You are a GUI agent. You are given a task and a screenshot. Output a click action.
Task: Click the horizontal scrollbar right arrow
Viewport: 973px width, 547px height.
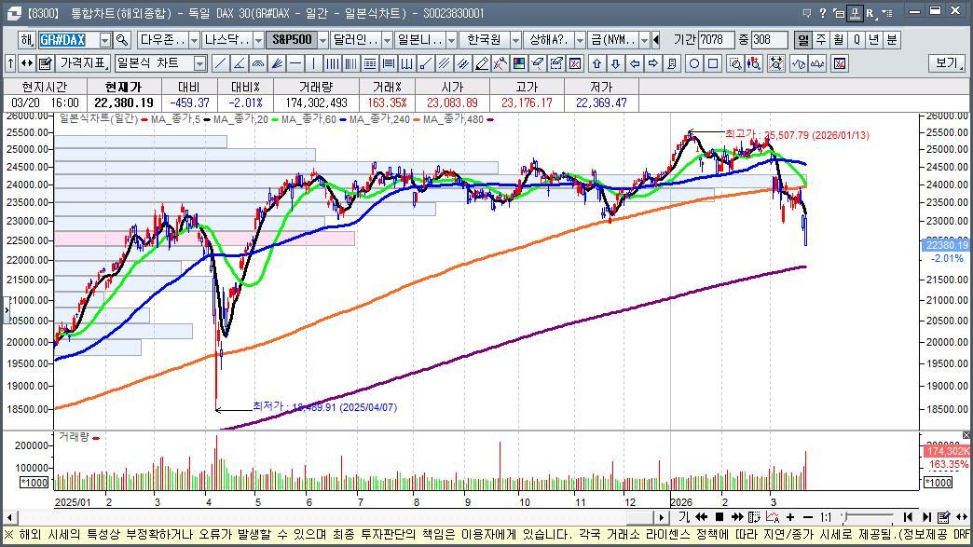(x=662, y=517)
